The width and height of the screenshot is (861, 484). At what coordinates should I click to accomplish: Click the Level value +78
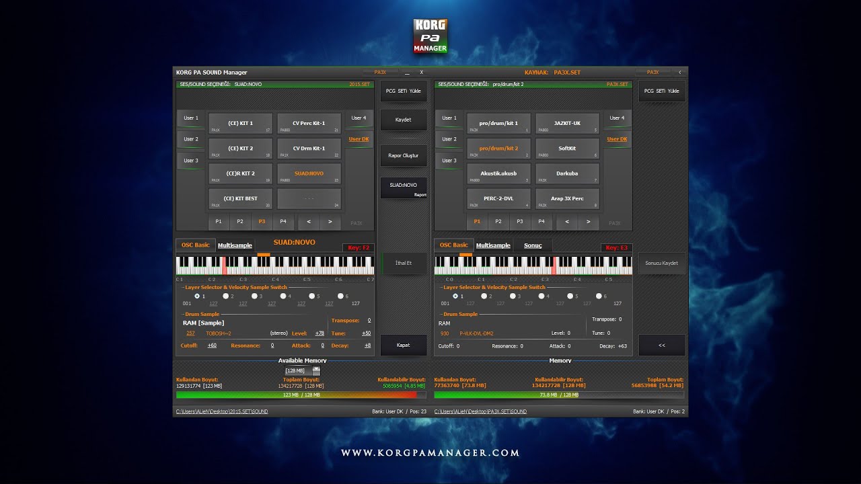click(x=320, y=333)
